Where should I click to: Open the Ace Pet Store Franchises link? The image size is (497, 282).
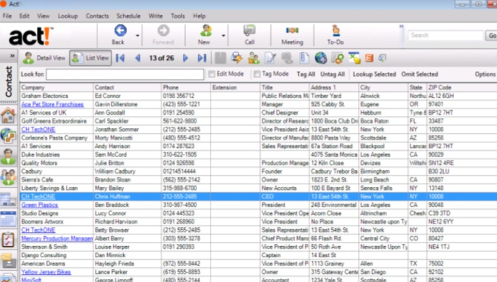[52, 104]
